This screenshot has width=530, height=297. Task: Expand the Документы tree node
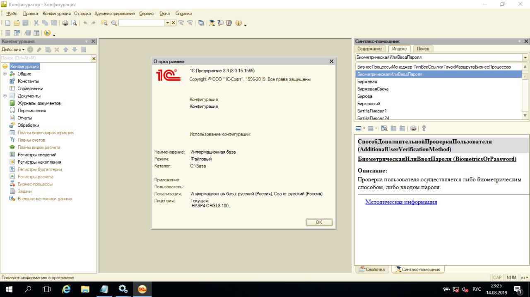(5, 96)
